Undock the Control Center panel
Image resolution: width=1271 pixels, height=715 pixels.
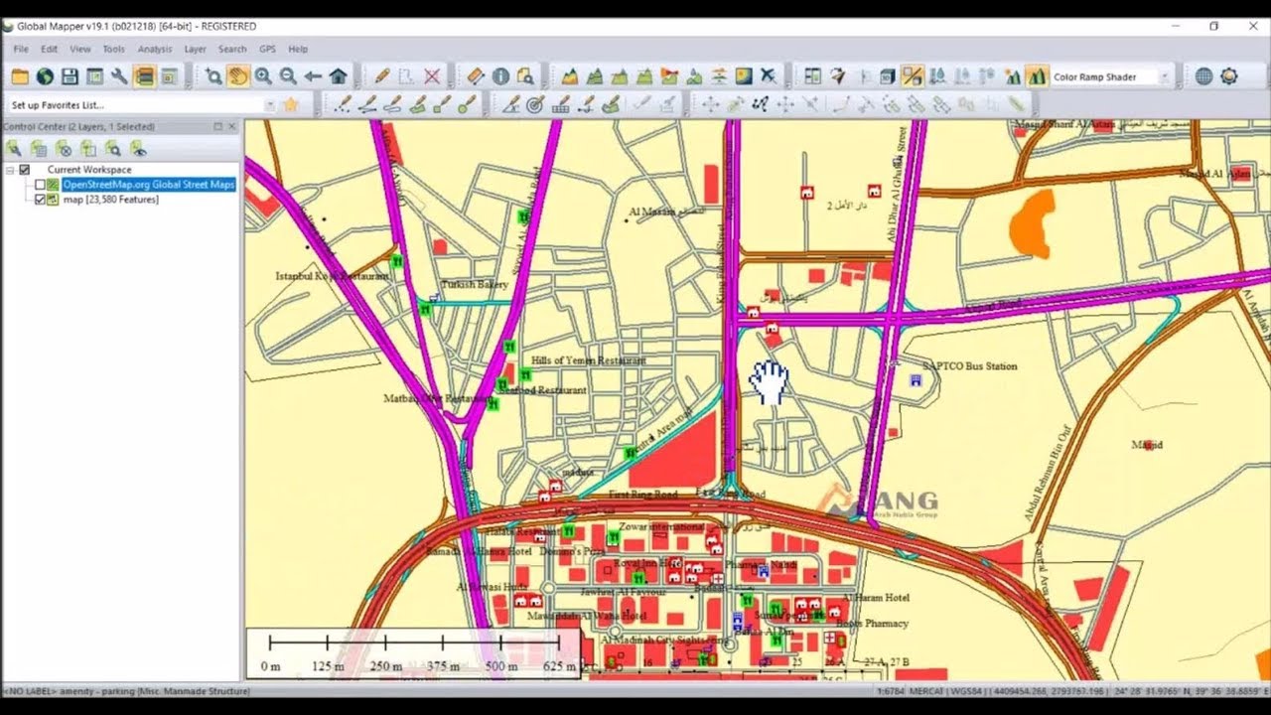[217, 127]
